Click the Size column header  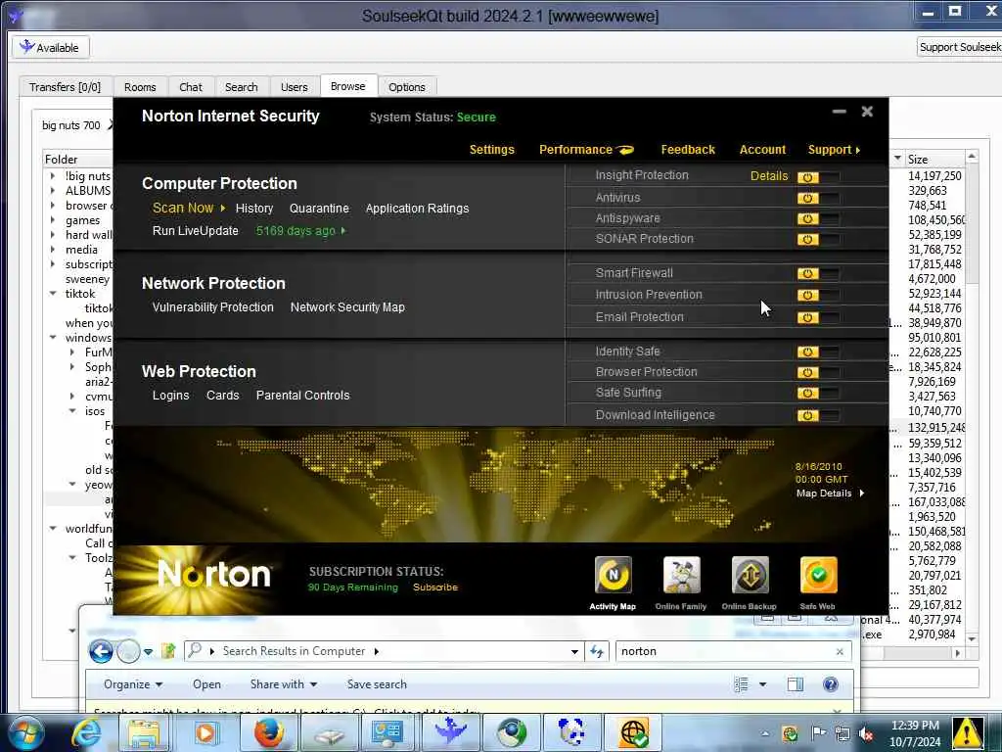tap(934, 160)
